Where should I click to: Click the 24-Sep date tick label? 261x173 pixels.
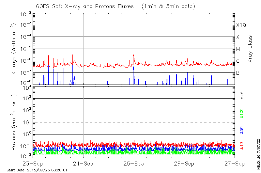84,164
